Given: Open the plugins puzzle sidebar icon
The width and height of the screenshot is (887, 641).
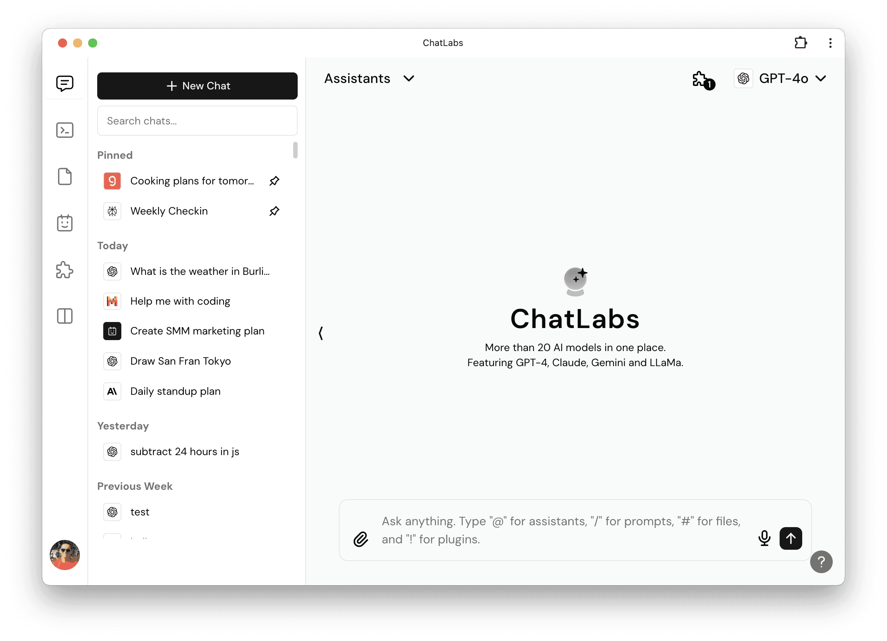Looking at the screenshot, I should 65,270.
